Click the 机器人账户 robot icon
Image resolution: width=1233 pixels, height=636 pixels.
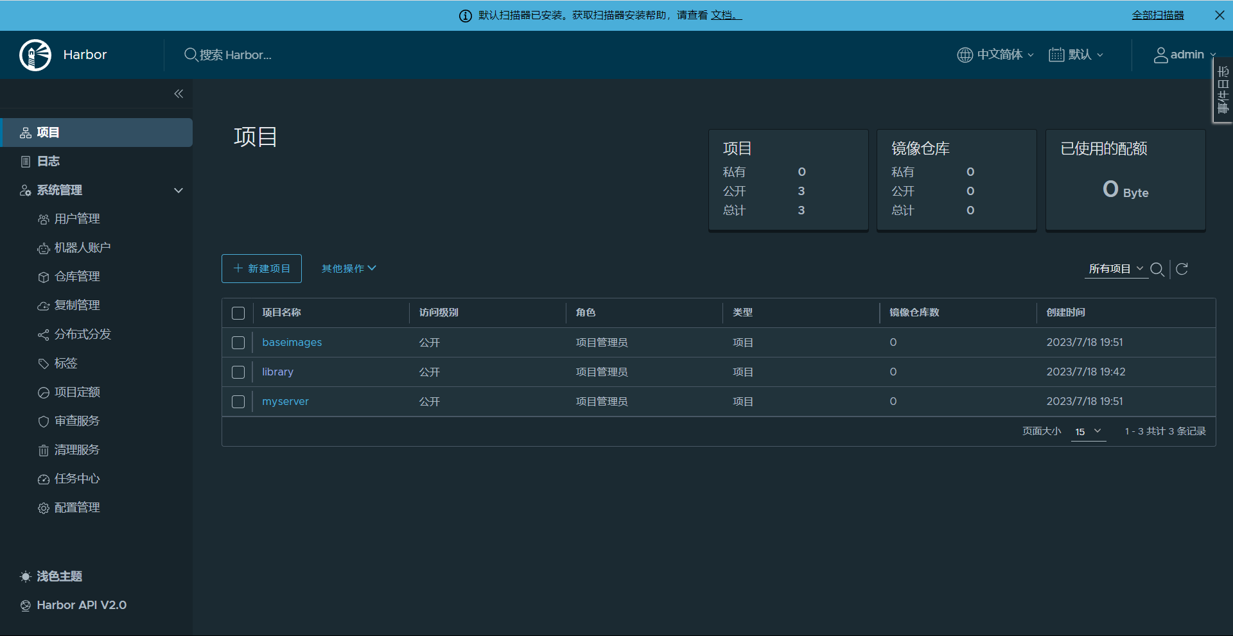point(44,248)
